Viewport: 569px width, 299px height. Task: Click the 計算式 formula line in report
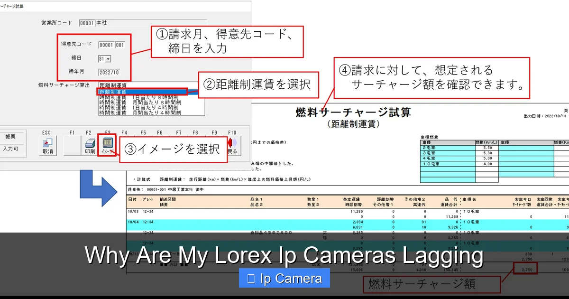(x=222, y=179)
